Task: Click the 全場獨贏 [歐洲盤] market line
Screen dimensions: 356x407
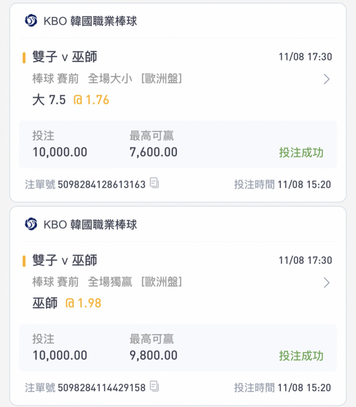Action: tap(135, 282)
